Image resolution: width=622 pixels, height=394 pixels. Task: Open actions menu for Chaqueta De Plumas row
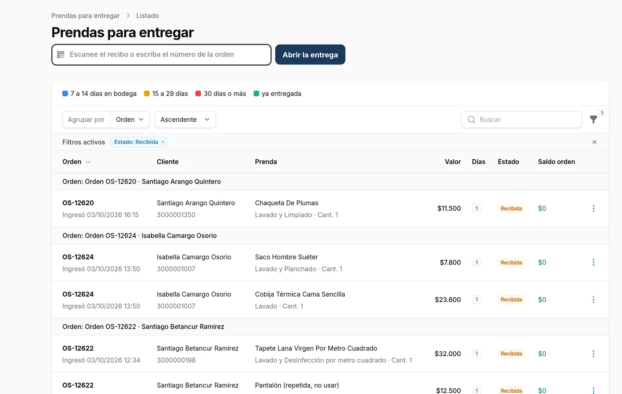click(x=593, y=208)
